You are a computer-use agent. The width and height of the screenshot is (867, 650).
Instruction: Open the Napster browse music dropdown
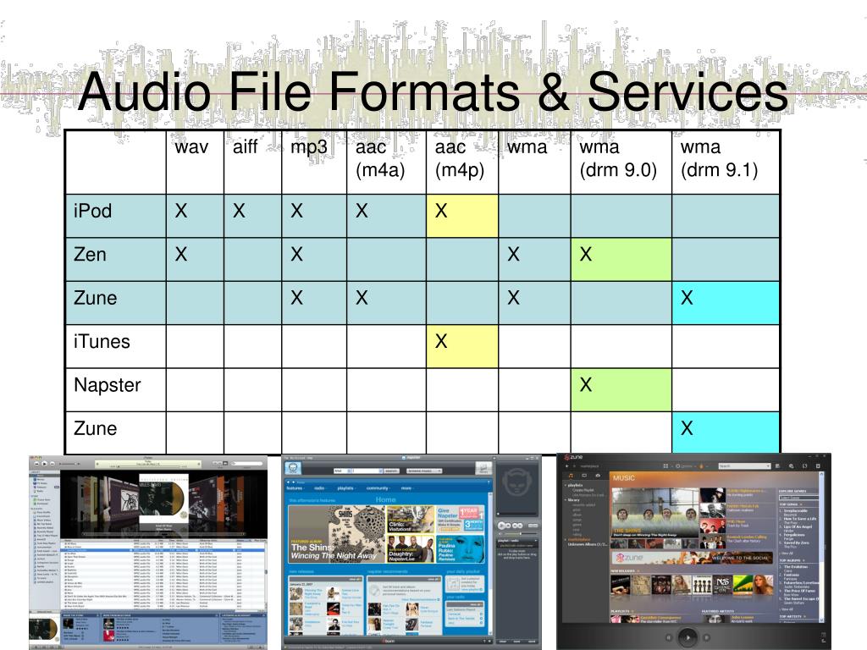coord(425,471)
